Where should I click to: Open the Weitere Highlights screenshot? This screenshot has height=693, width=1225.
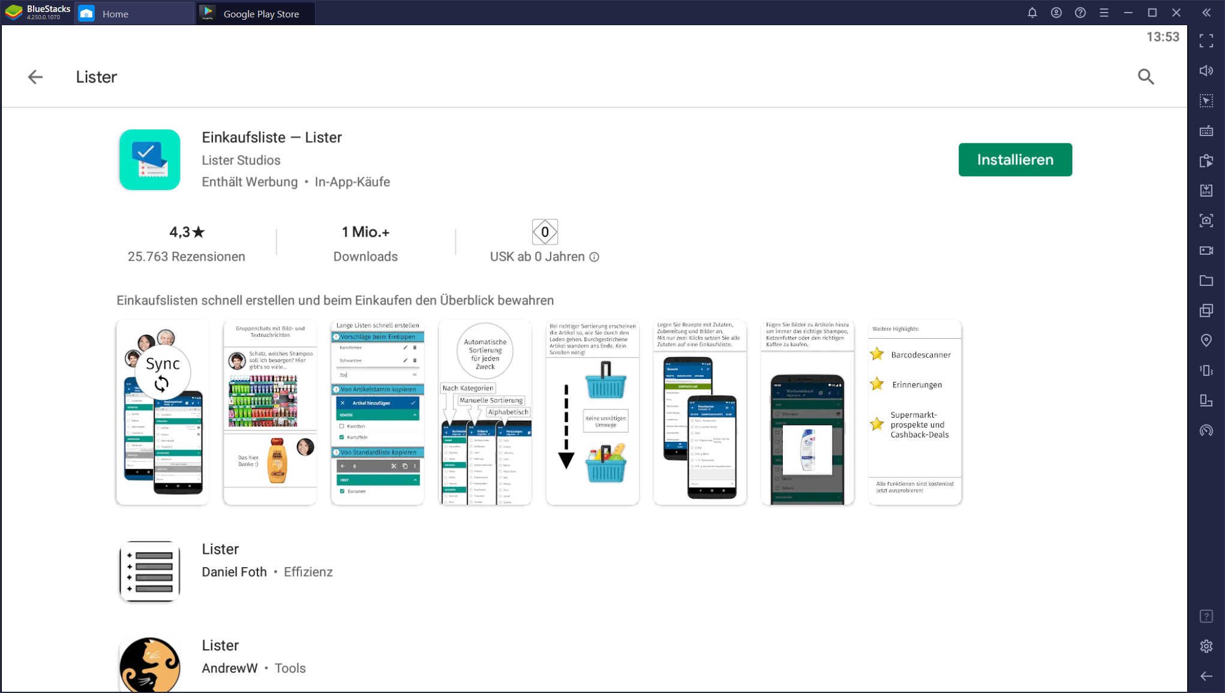(x=915, y=412)
